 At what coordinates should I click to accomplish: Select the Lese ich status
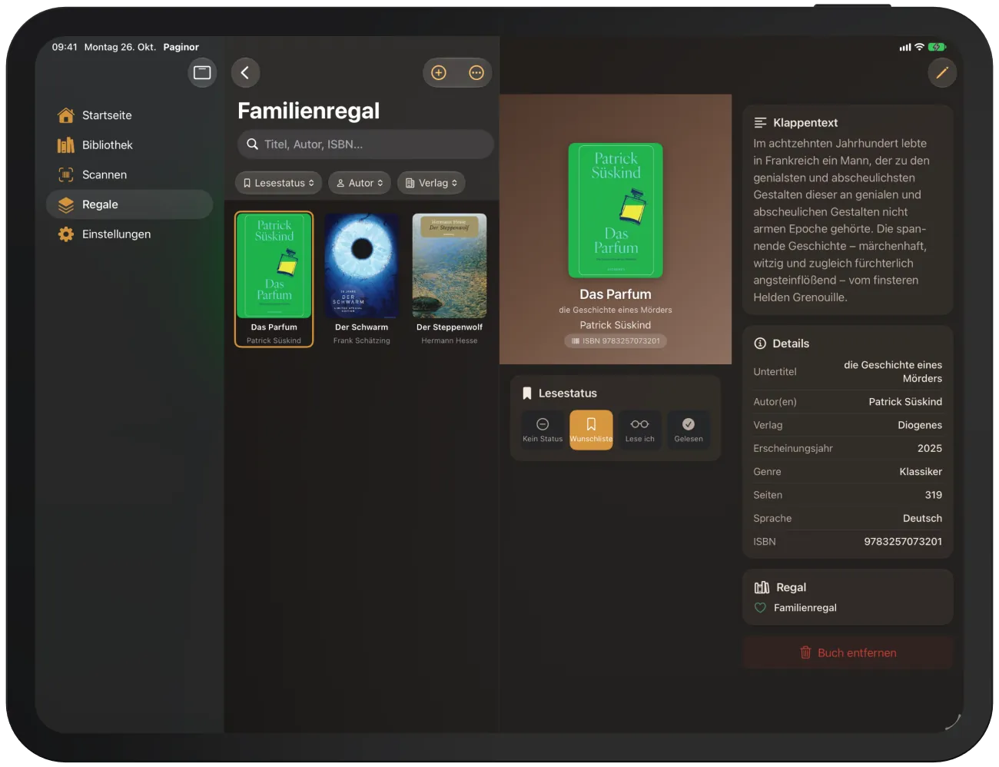639,430
